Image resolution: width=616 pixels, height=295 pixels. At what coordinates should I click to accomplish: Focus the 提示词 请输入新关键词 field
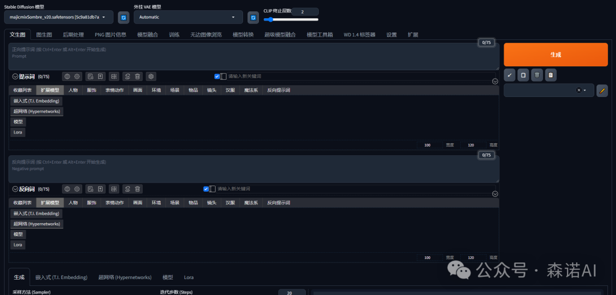click(361, 76)
